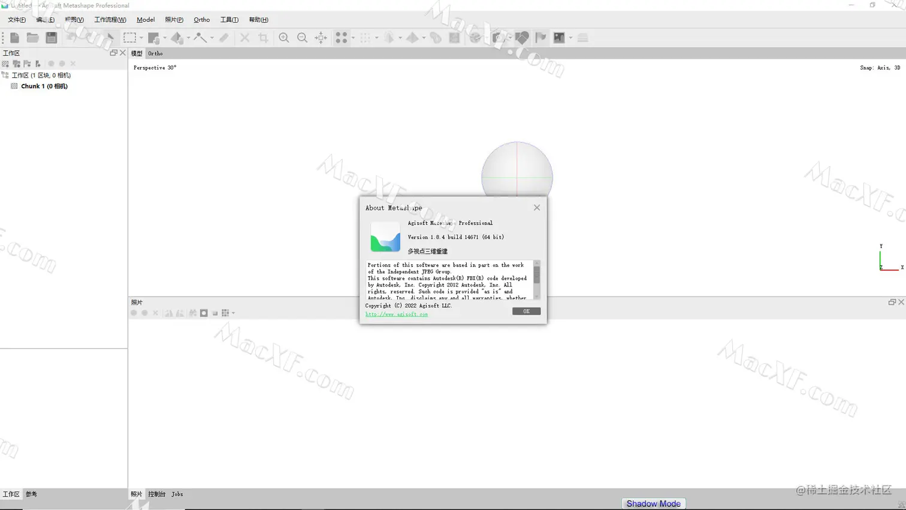Open the 工具(T) menu
Image resolution: width=906 pixels, height=510 pixels.
229,20
